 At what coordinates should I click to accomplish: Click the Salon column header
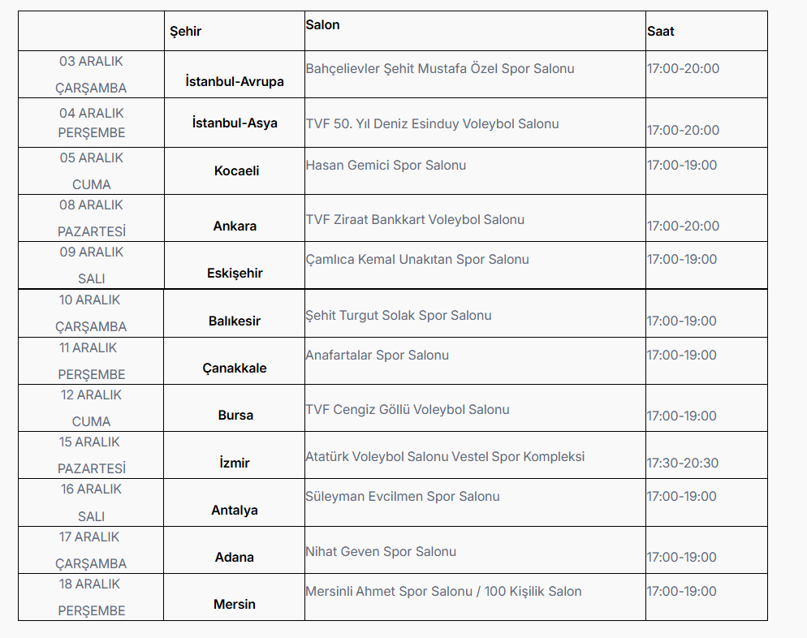pyautogui.click(x=322, y=25)
